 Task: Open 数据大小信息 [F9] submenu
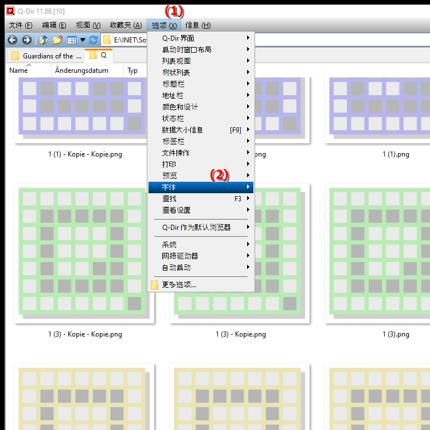[201, 130]
